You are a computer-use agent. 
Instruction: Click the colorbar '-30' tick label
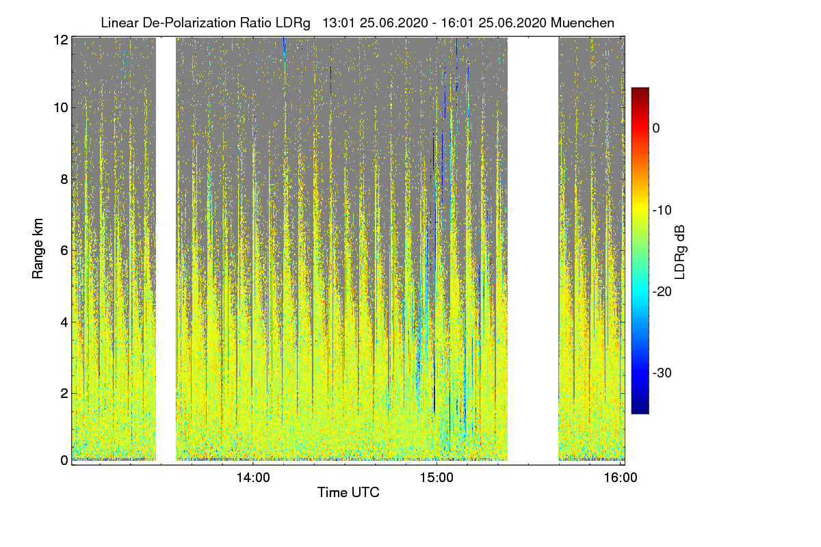(x=664, y=373)
